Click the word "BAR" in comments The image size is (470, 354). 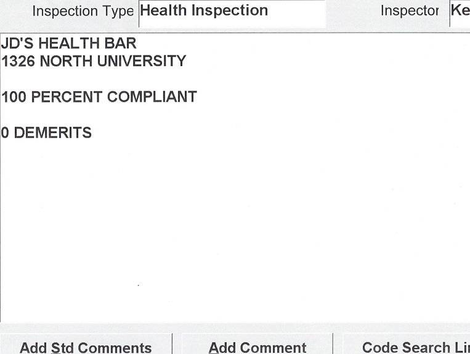[x=120, y=44]
